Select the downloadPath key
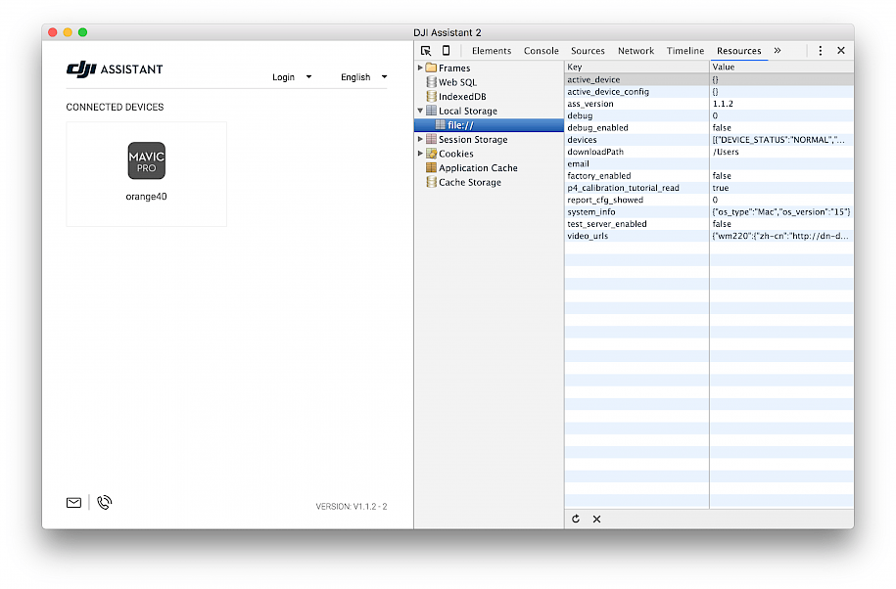This screenshot has height=589, width=896. pyautogui.click(x=595, y=152)
